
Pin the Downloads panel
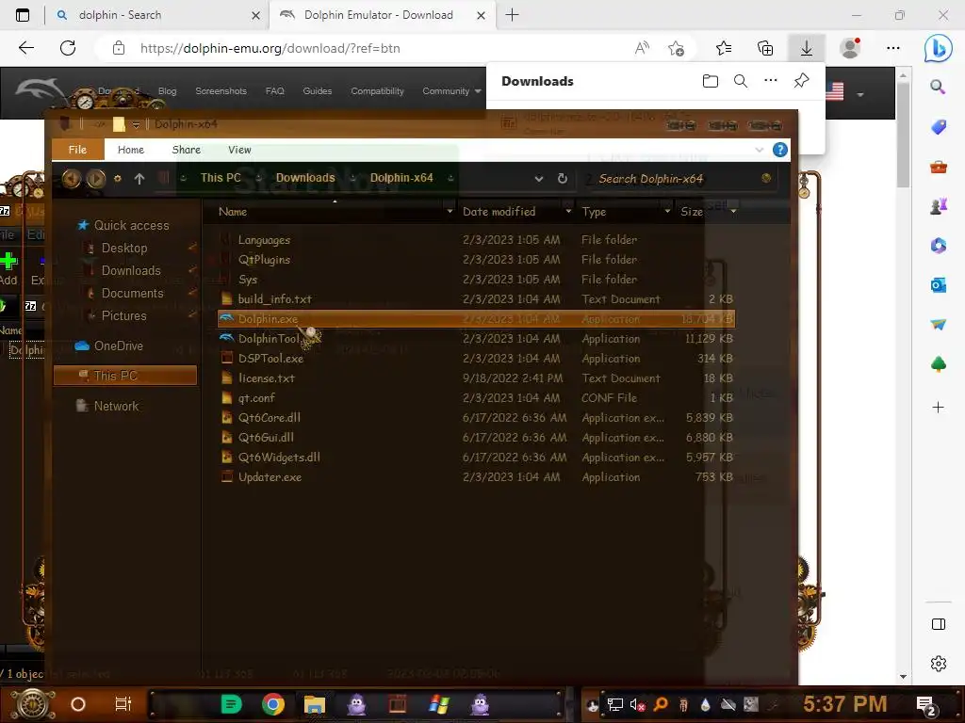pos(801,81)
